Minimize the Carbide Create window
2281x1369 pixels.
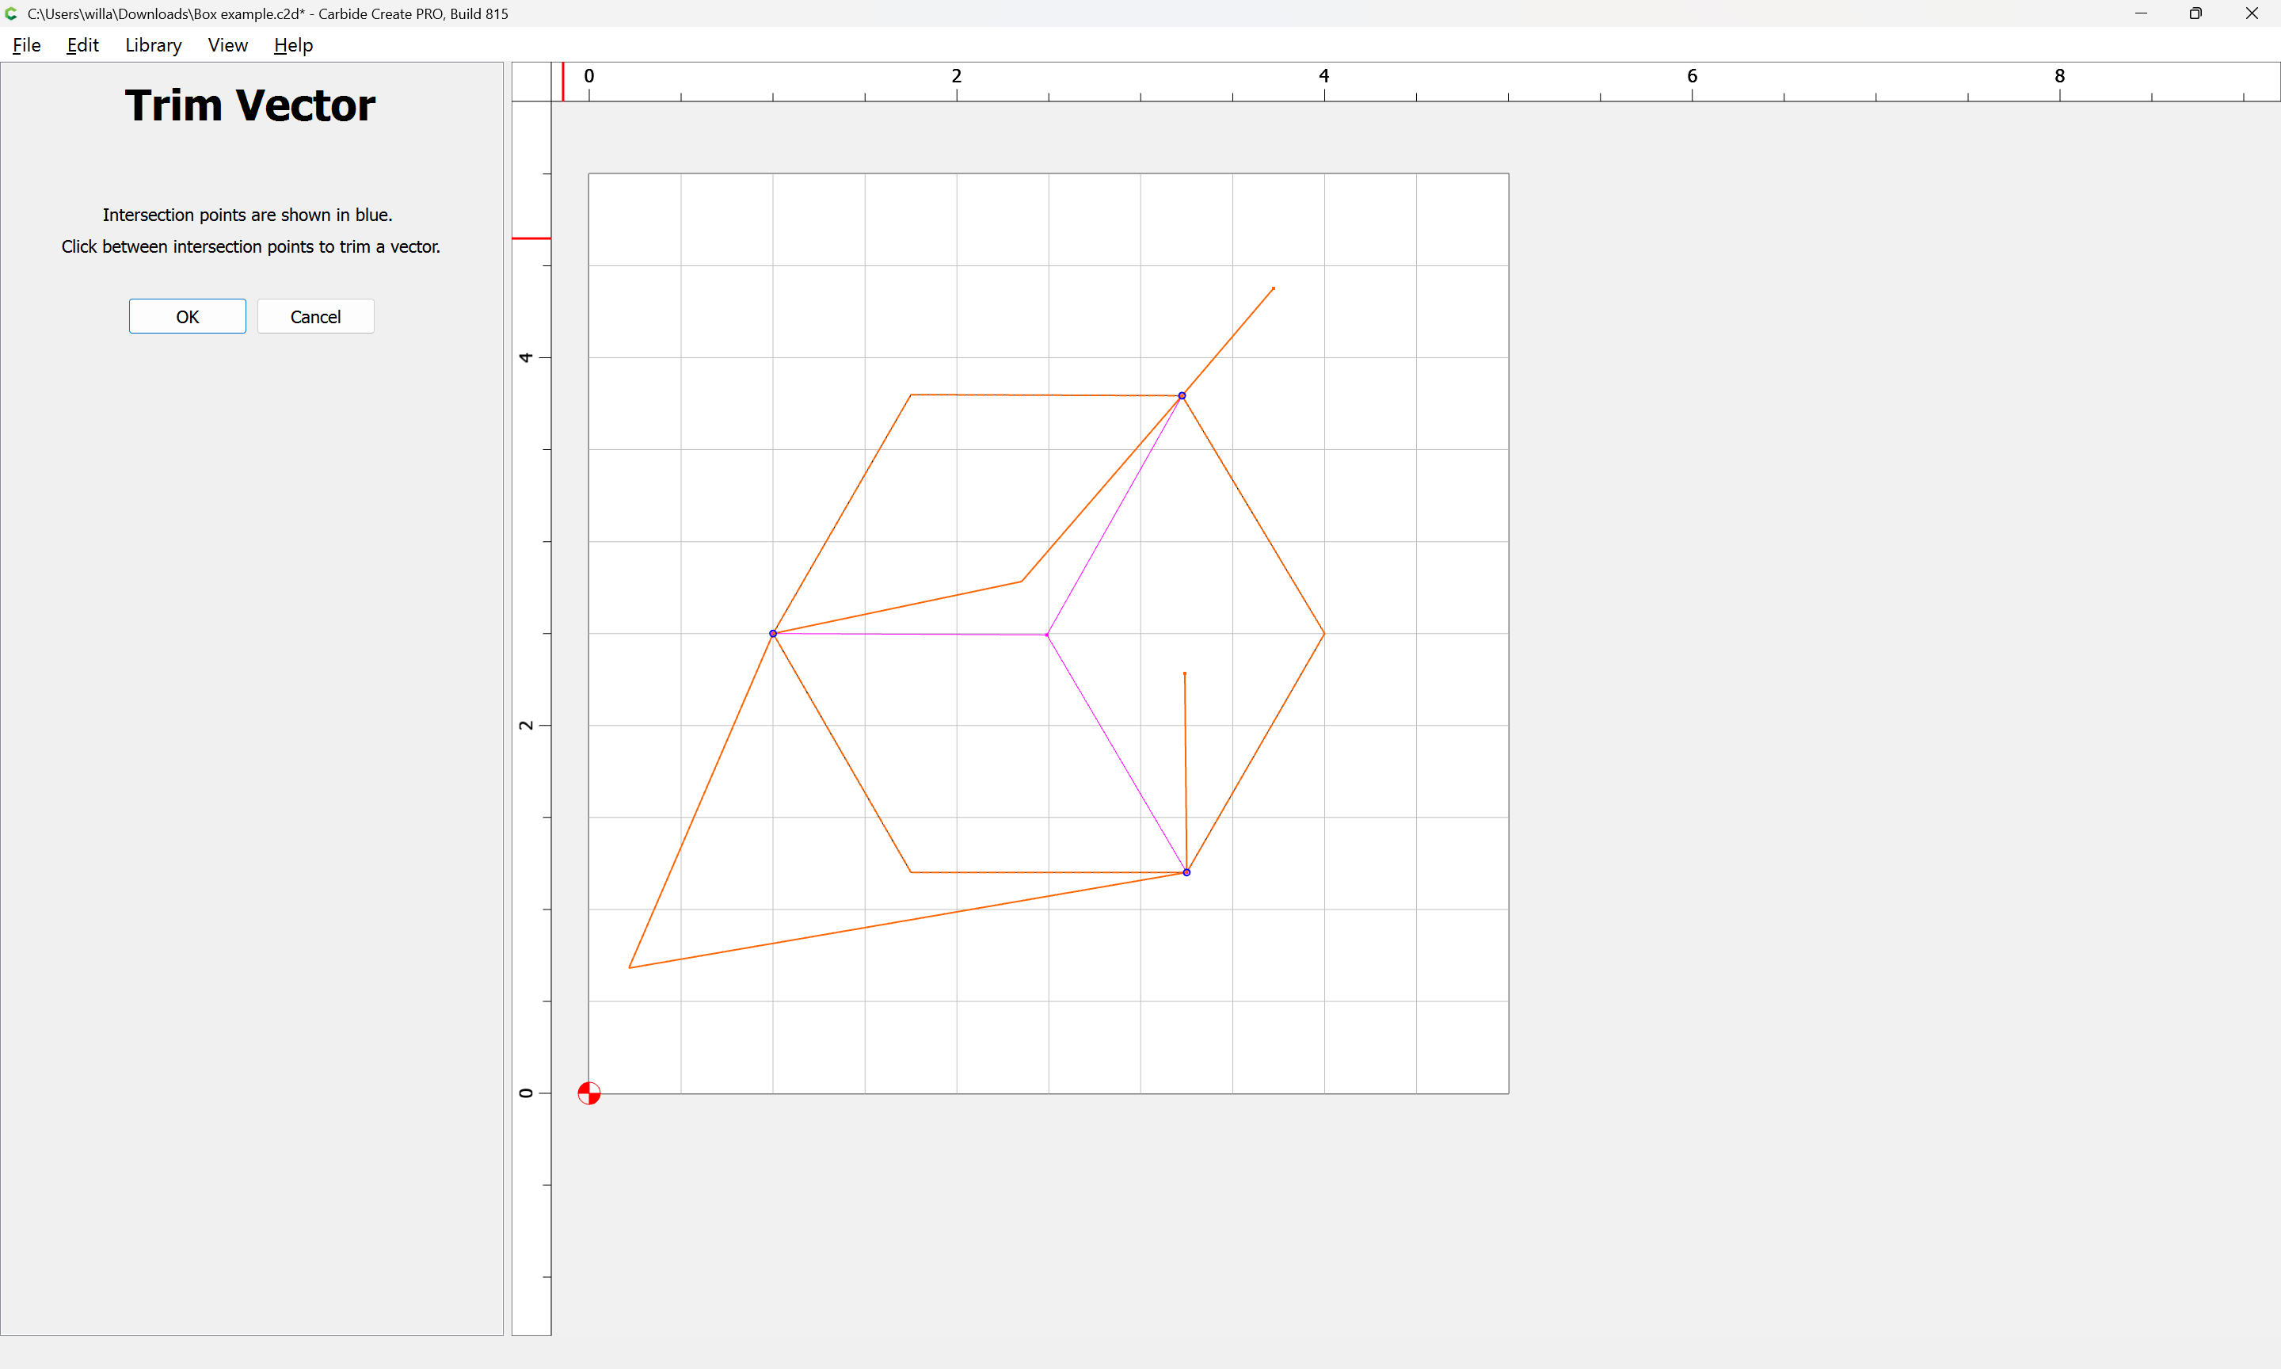(2141, 13)
